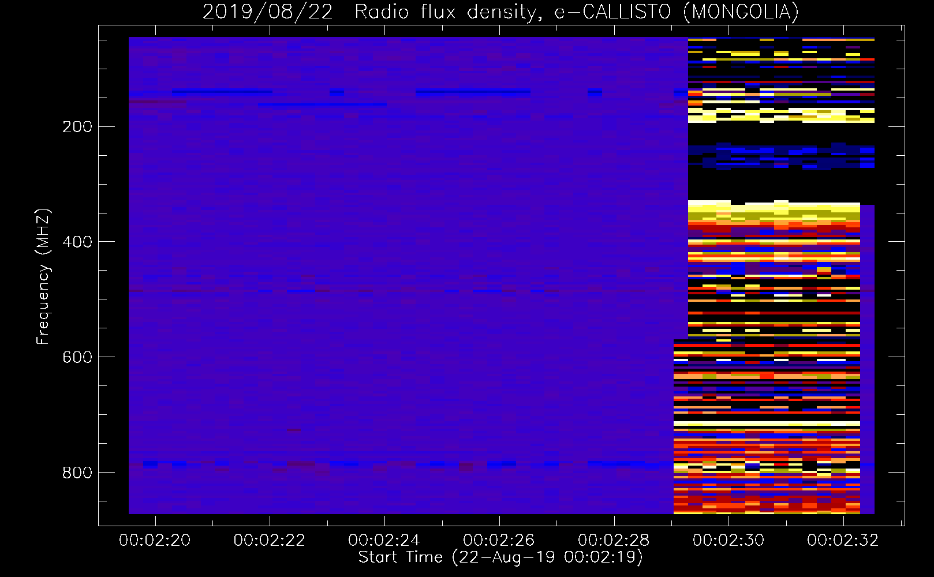Click the date '2019/08/22' in the title

[x=268, y=12]
